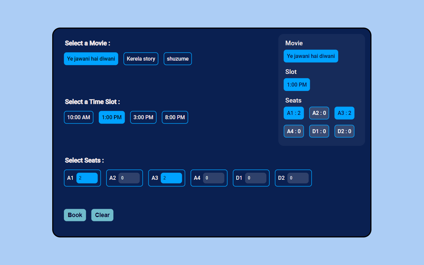The image size is (424, 265).
Task: Choose the 3:00 PM time slot
Action: click(143, 117)
